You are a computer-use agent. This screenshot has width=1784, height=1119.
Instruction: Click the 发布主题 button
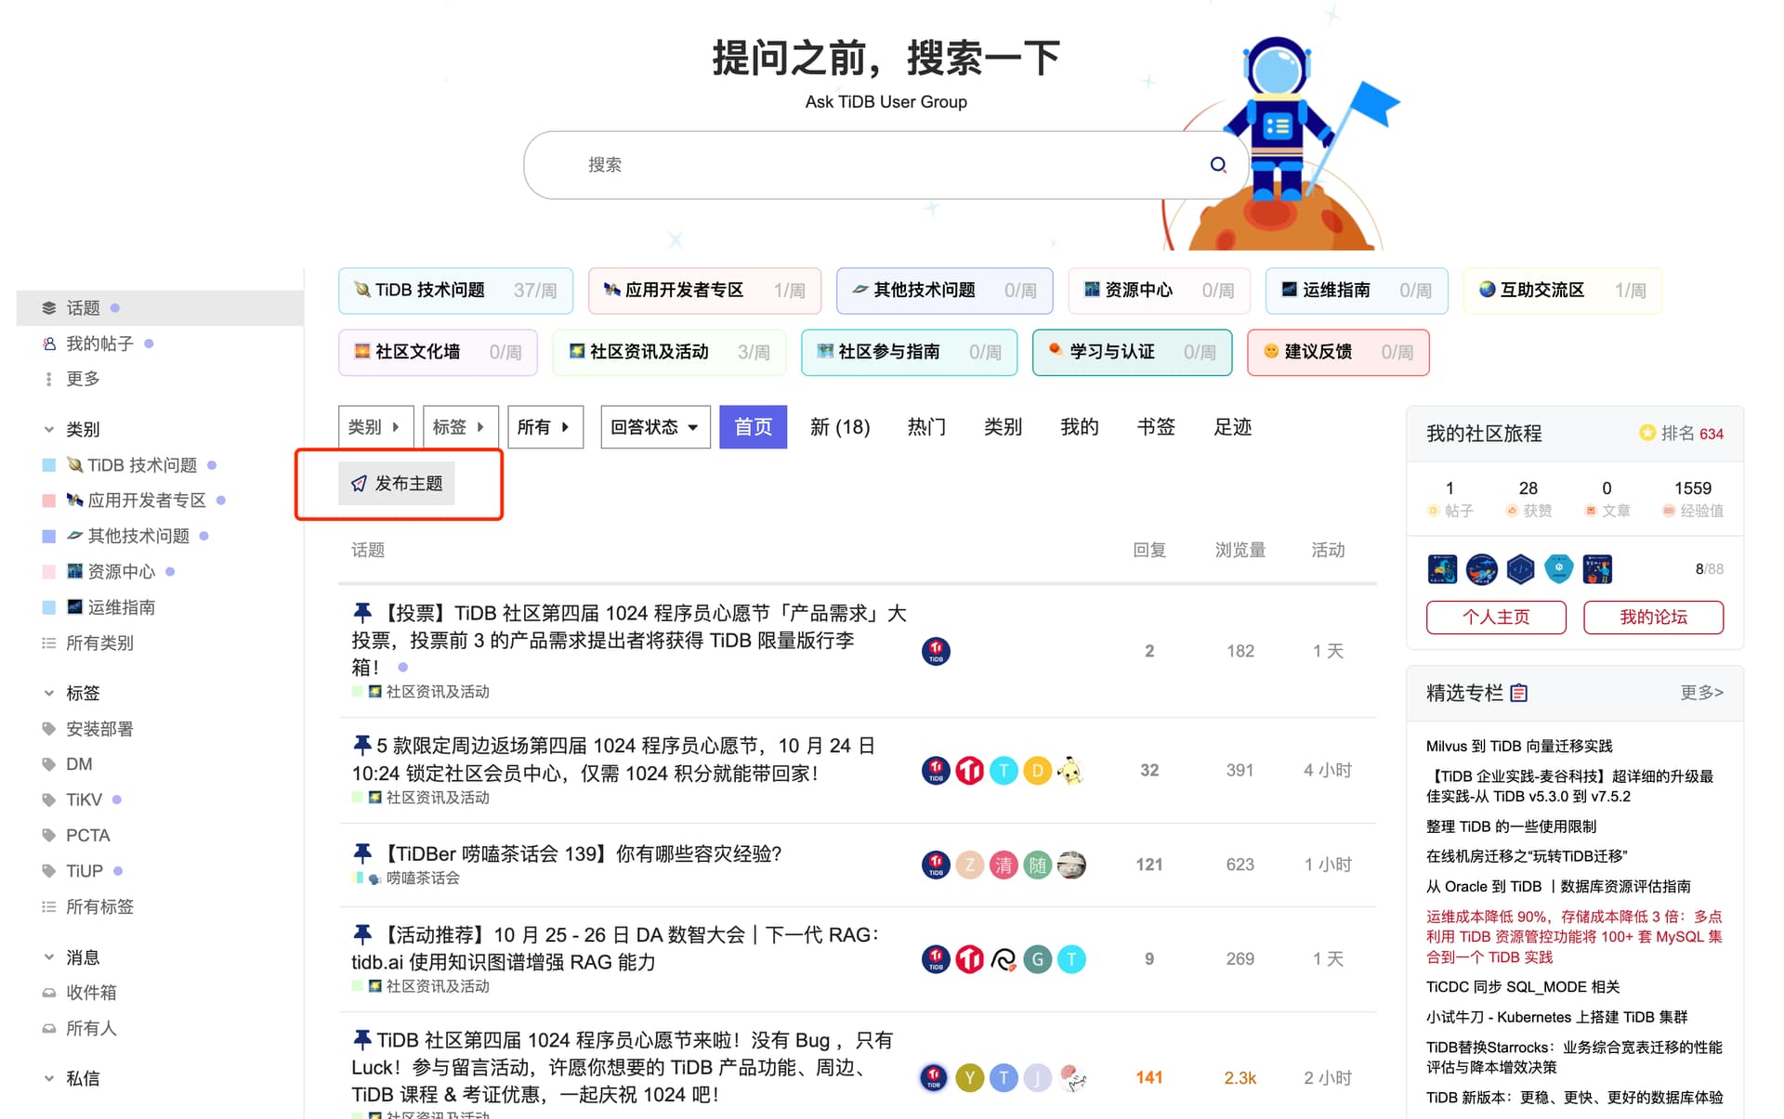click(397, 483)
